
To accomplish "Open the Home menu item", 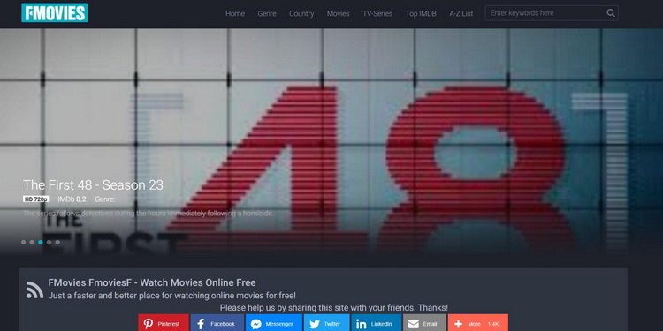I will [x=235, y=13].
